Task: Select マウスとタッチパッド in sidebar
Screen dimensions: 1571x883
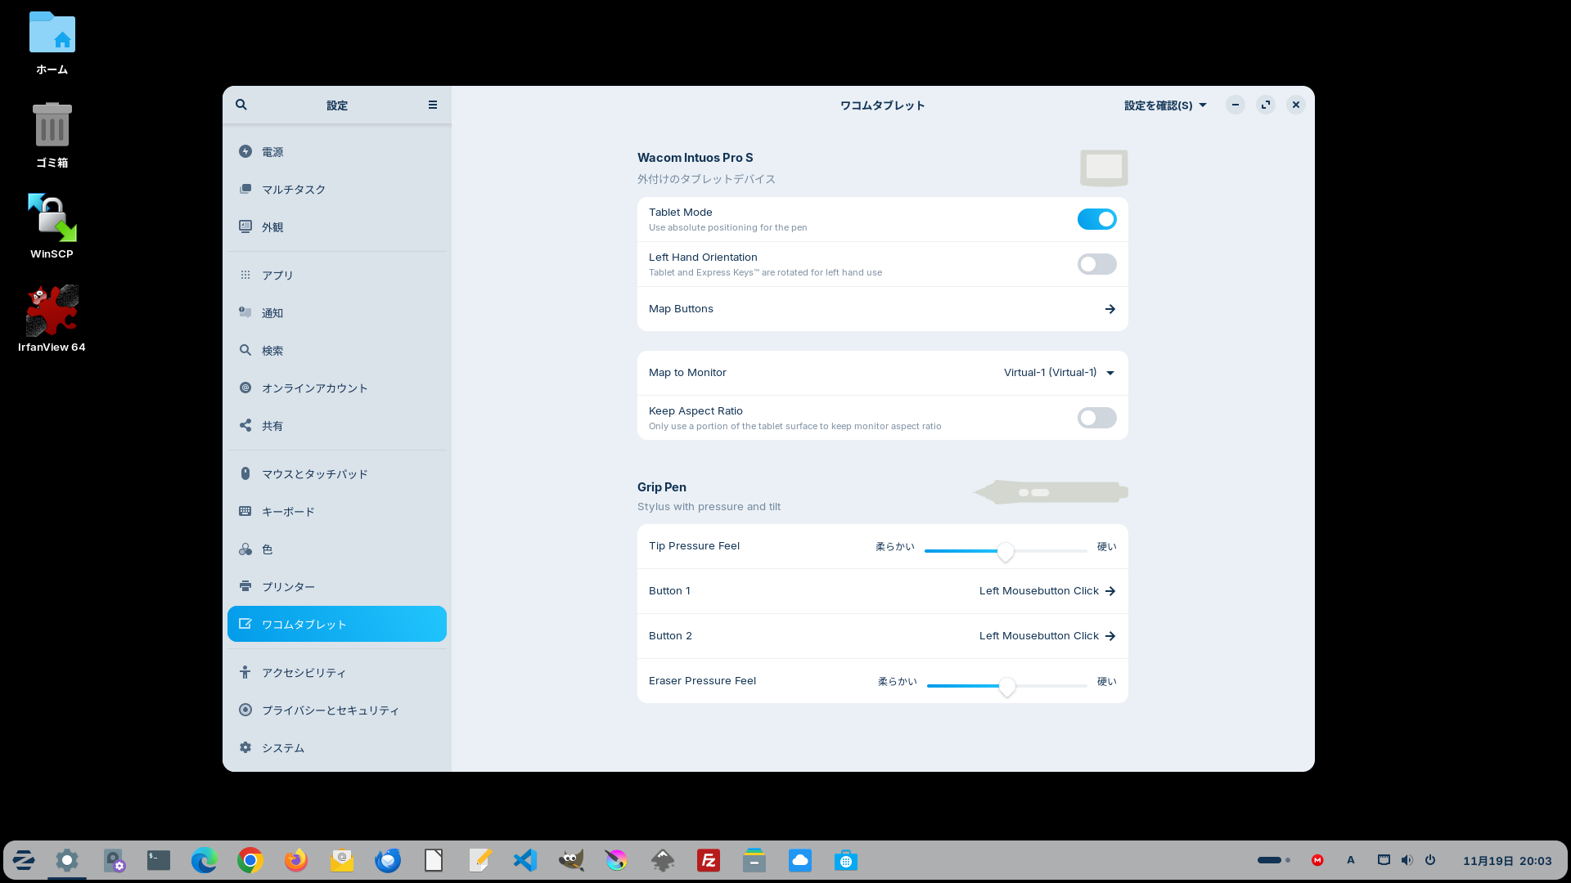Action: click(x=315, y=474)
